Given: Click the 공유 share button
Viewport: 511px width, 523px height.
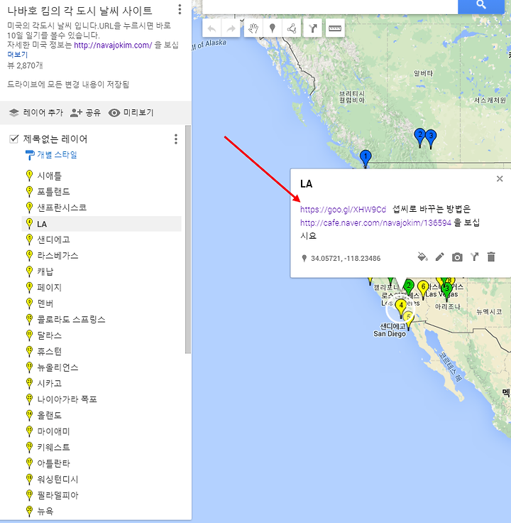Looking at the screenshot, I should [85, 113].
